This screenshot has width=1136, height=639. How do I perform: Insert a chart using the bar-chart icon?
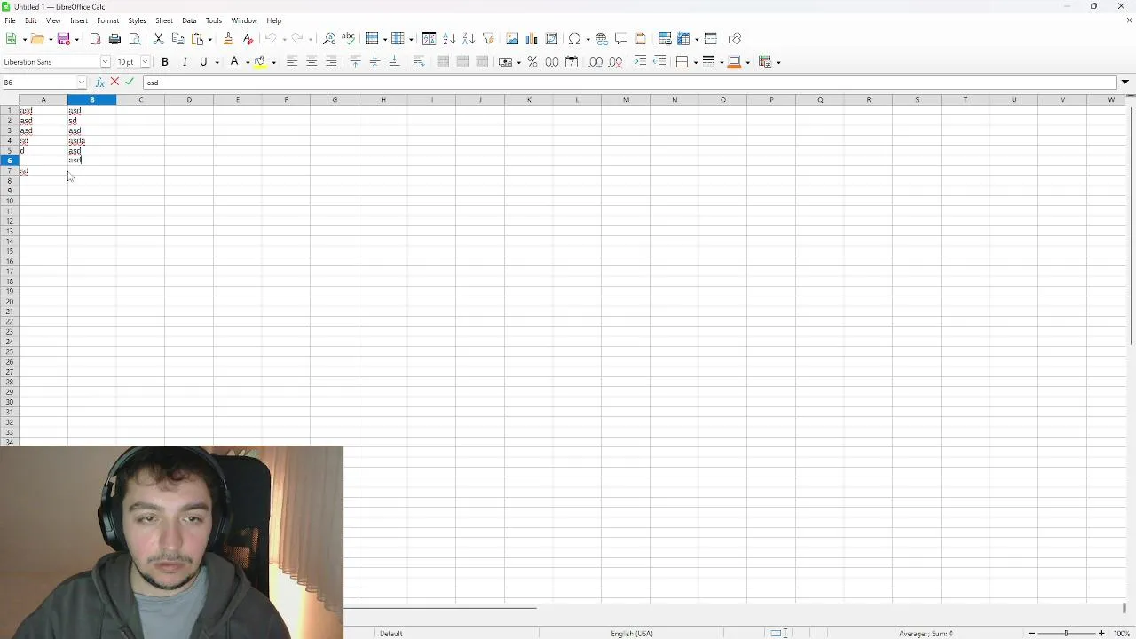click(532, 39)
